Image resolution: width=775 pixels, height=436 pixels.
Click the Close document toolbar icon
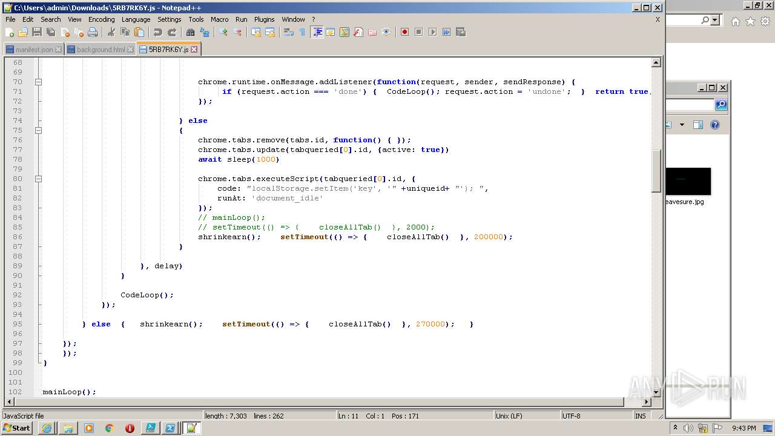tap(65, 32)
